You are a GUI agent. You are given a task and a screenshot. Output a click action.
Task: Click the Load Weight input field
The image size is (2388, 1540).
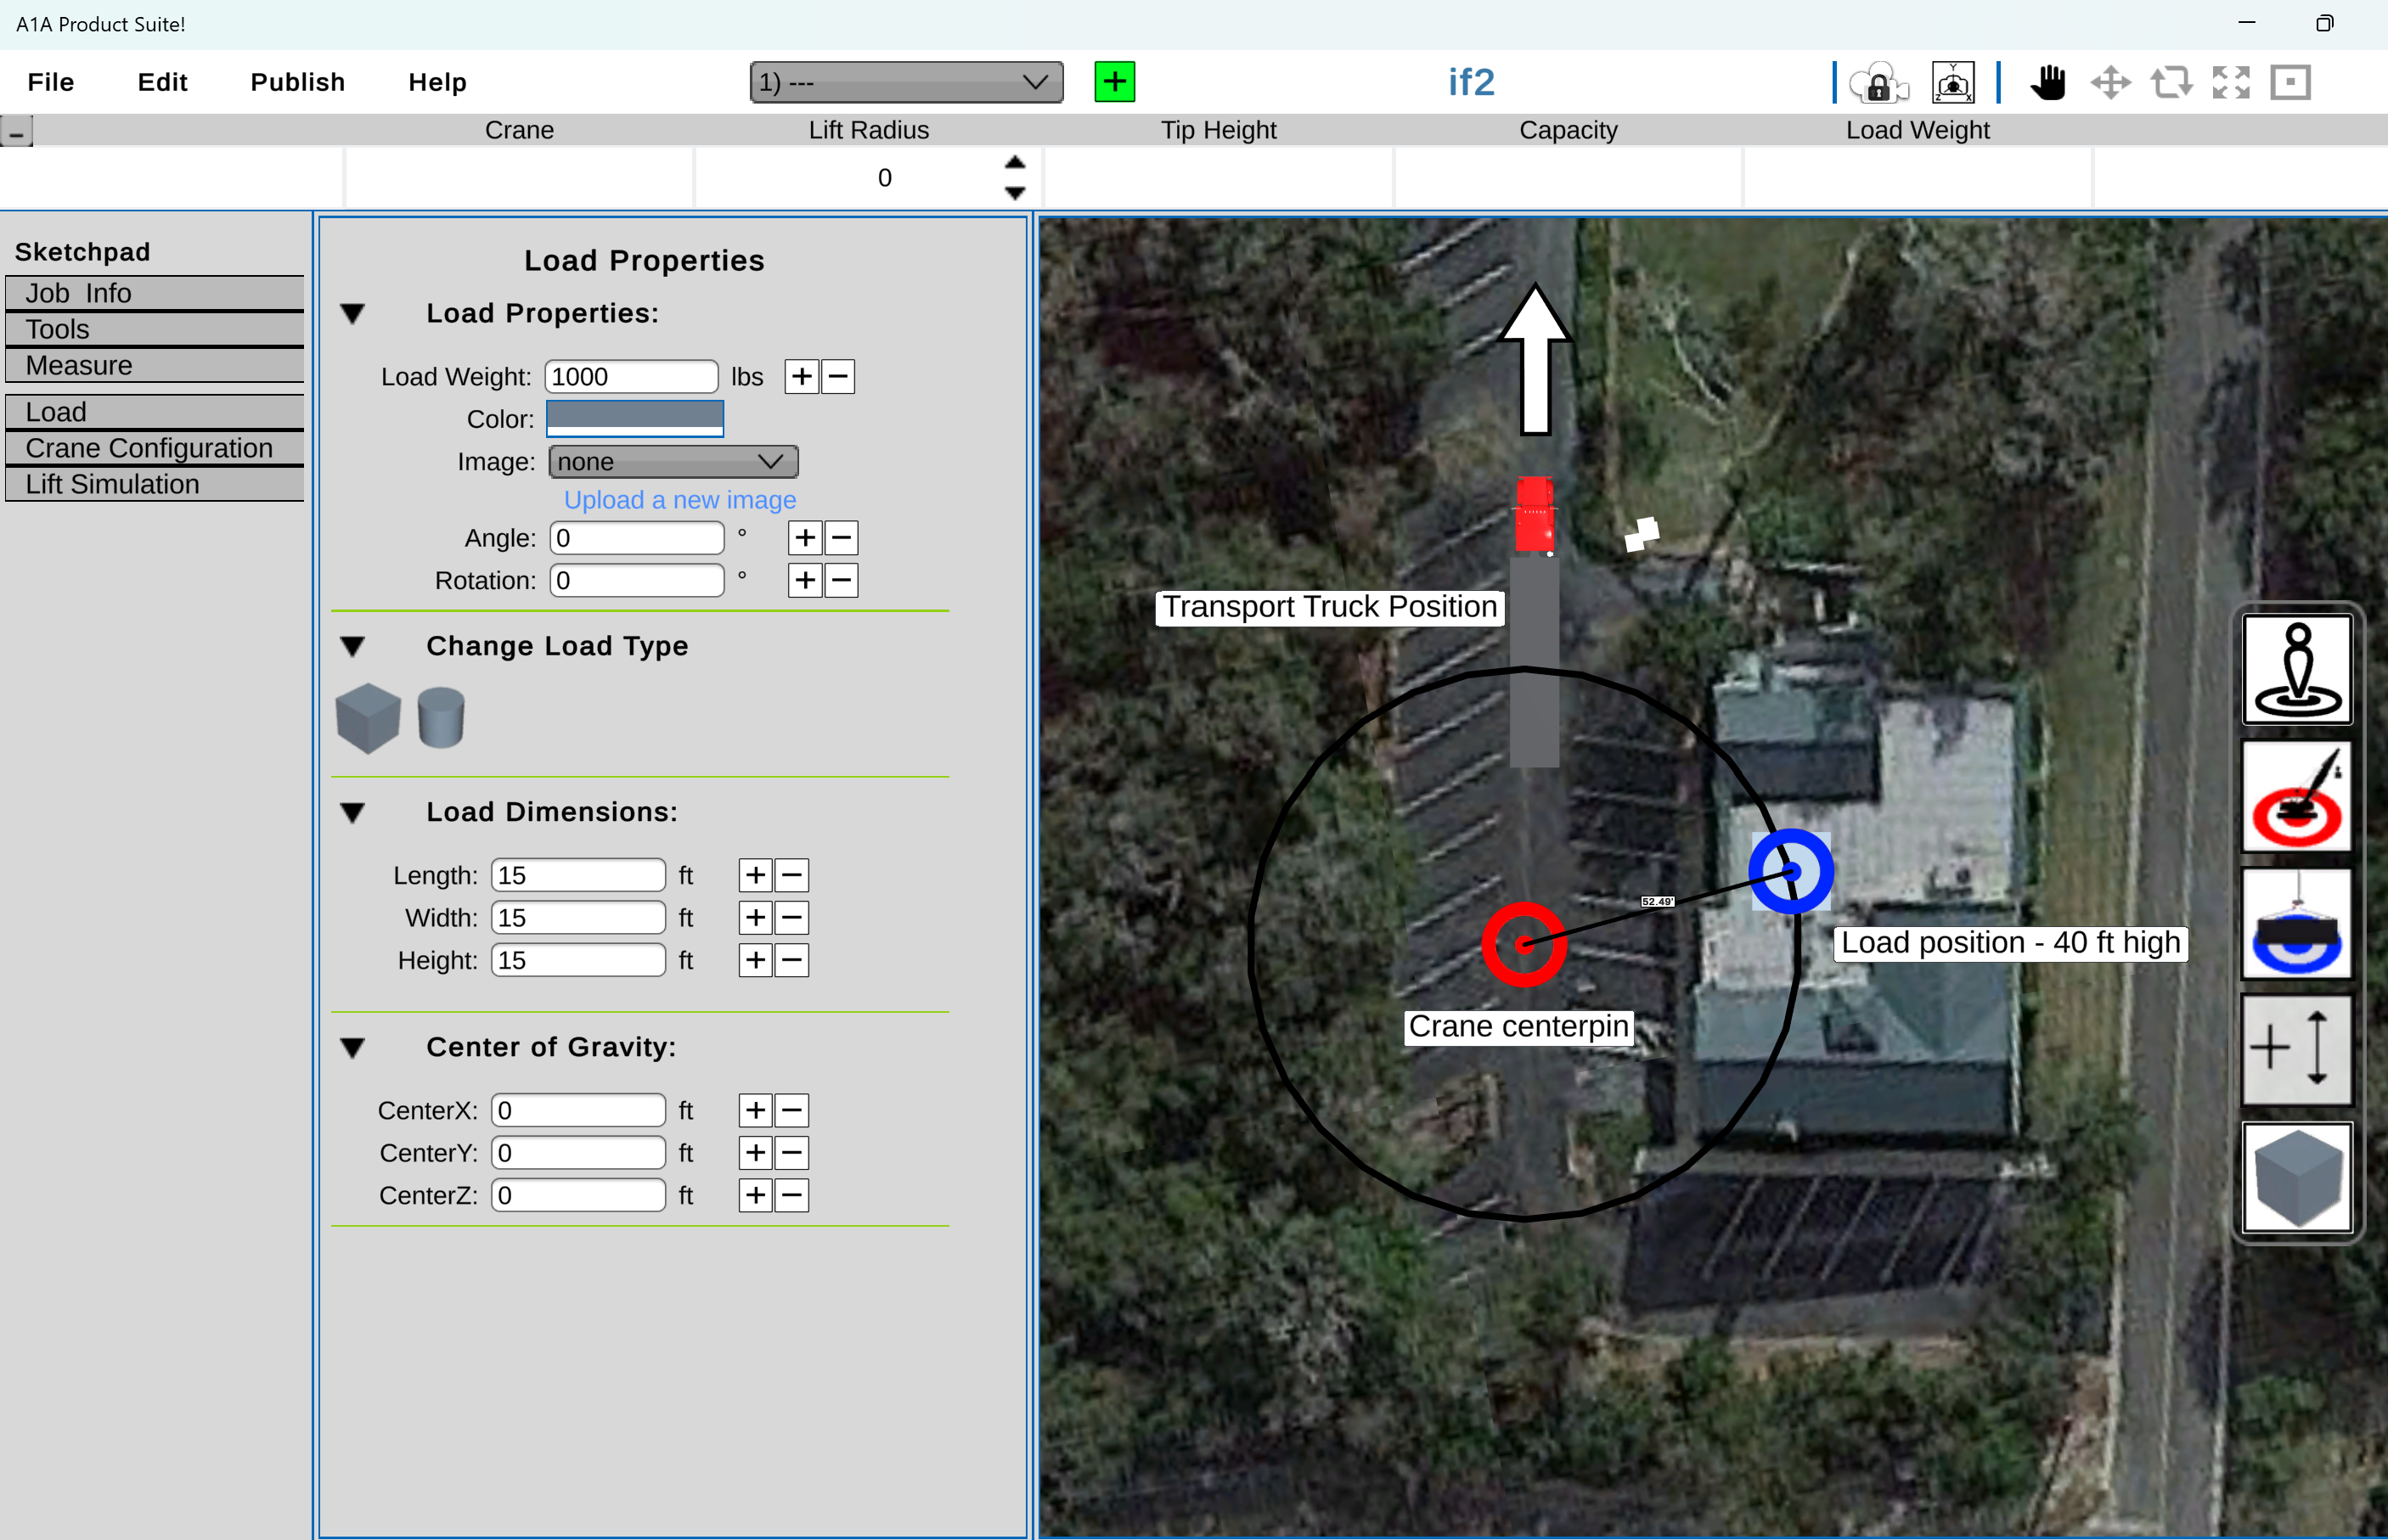[x=631, y=377]
